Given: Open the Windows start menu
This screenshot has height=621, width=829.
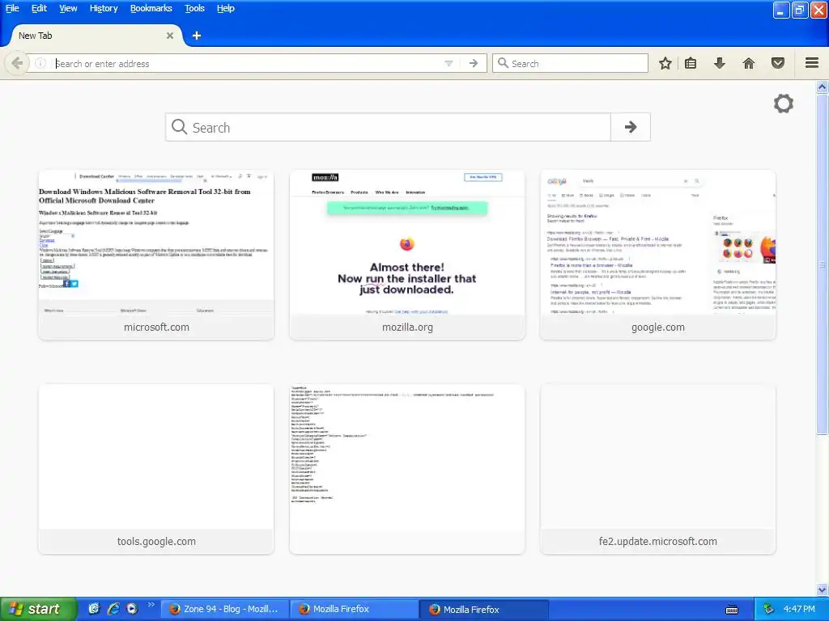Looking at the screenshot, I should click(x=38, y=610).
